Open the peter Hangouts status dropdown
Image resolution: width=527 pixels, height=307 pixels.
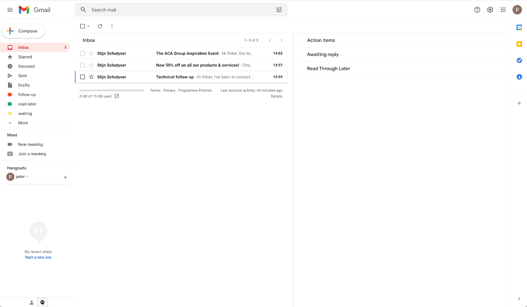(27, 177)
